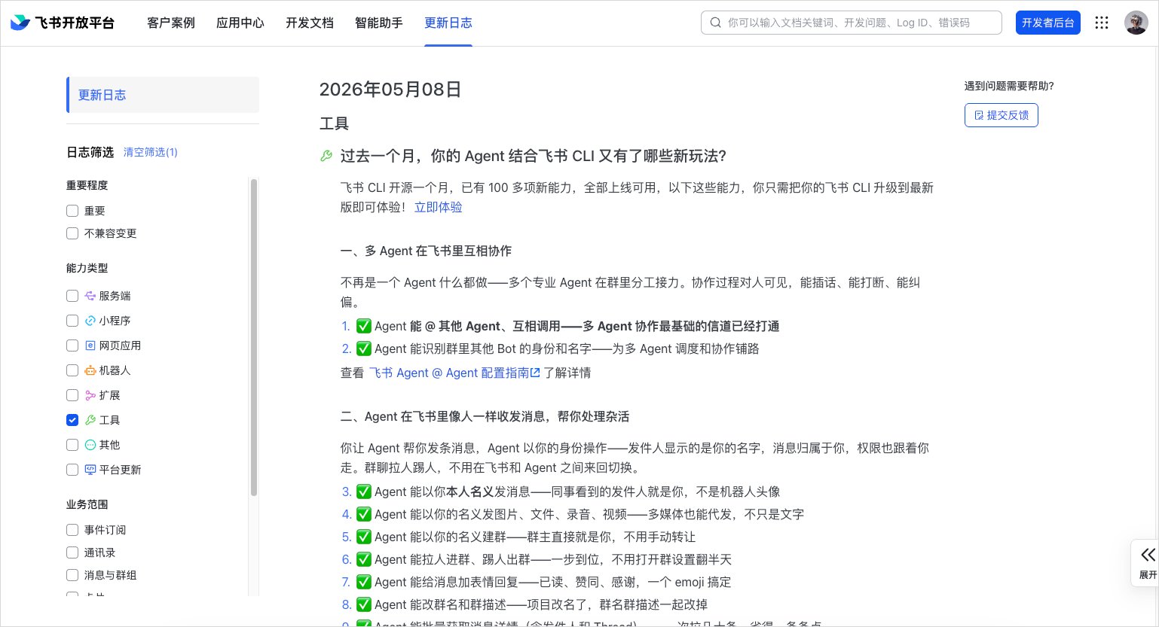Open the user avatar menu
This screenshot has width=1159, height=627.
pyautogui.click(x=1136, y=23)
